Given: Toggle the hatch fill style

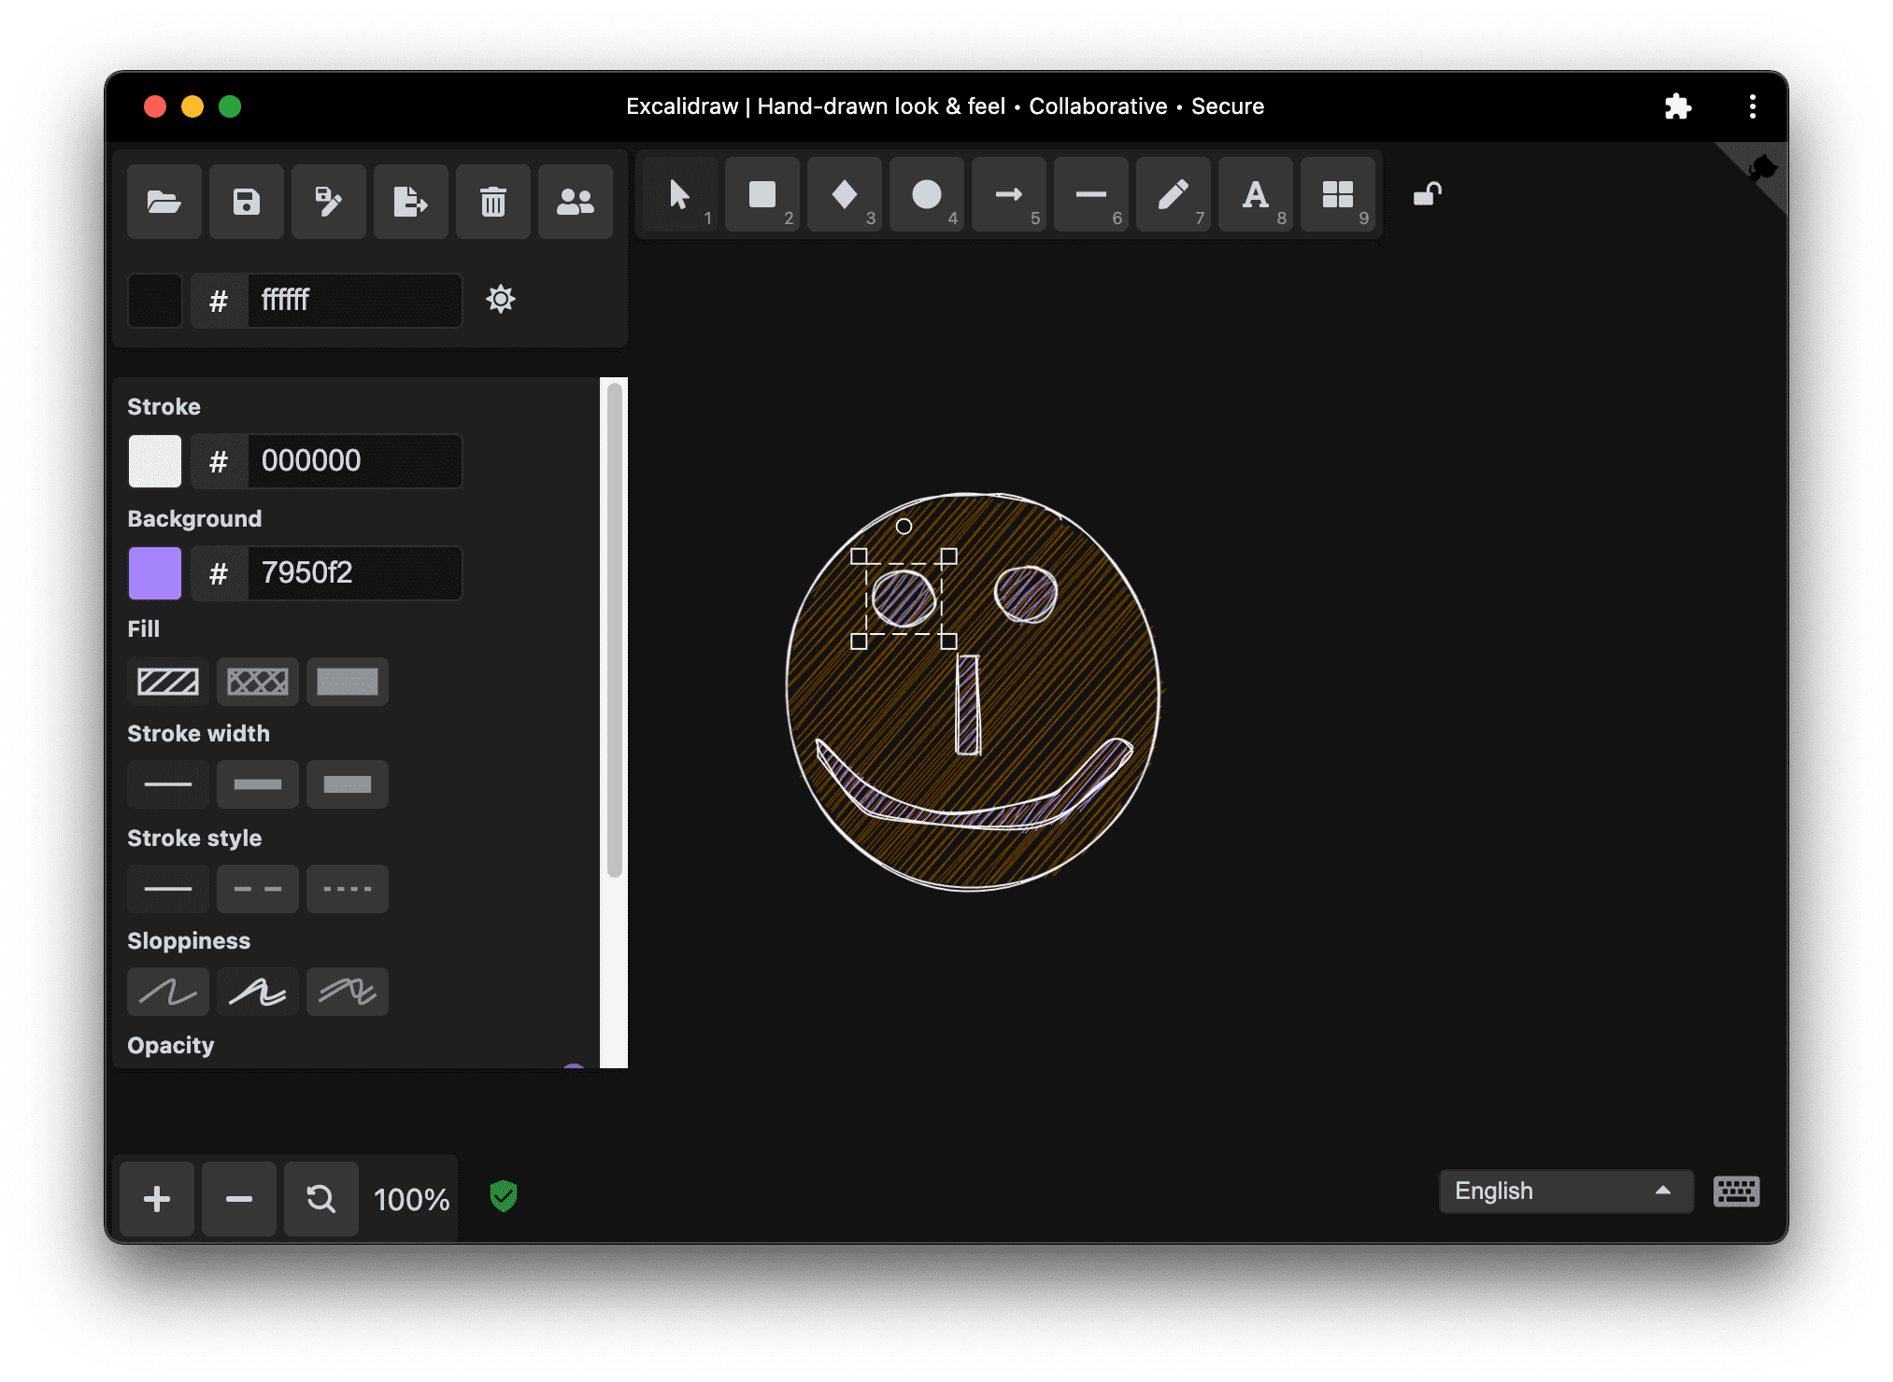Looking at the screenshot, I should click(x=169, y=680).
